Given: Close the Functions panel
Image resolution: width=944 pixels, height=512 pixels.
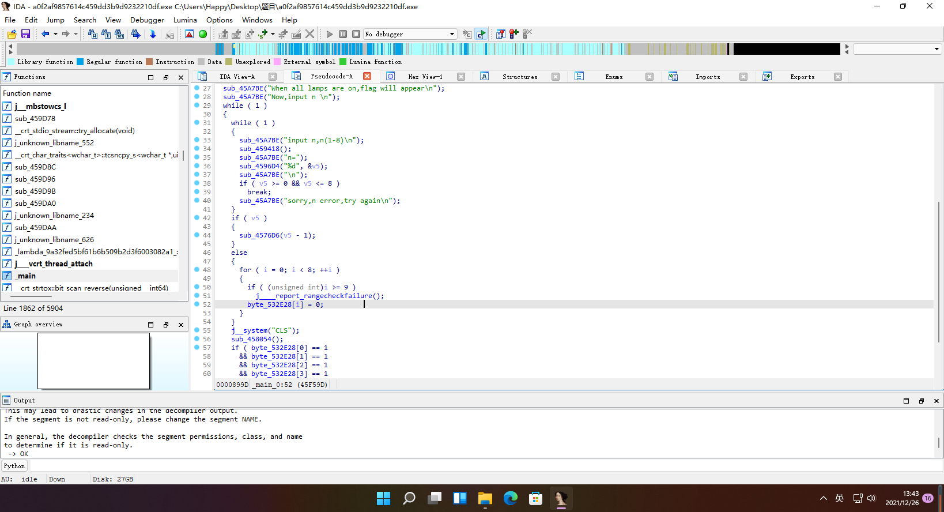Looking at the screenshot, I should (x=181, y=77).
